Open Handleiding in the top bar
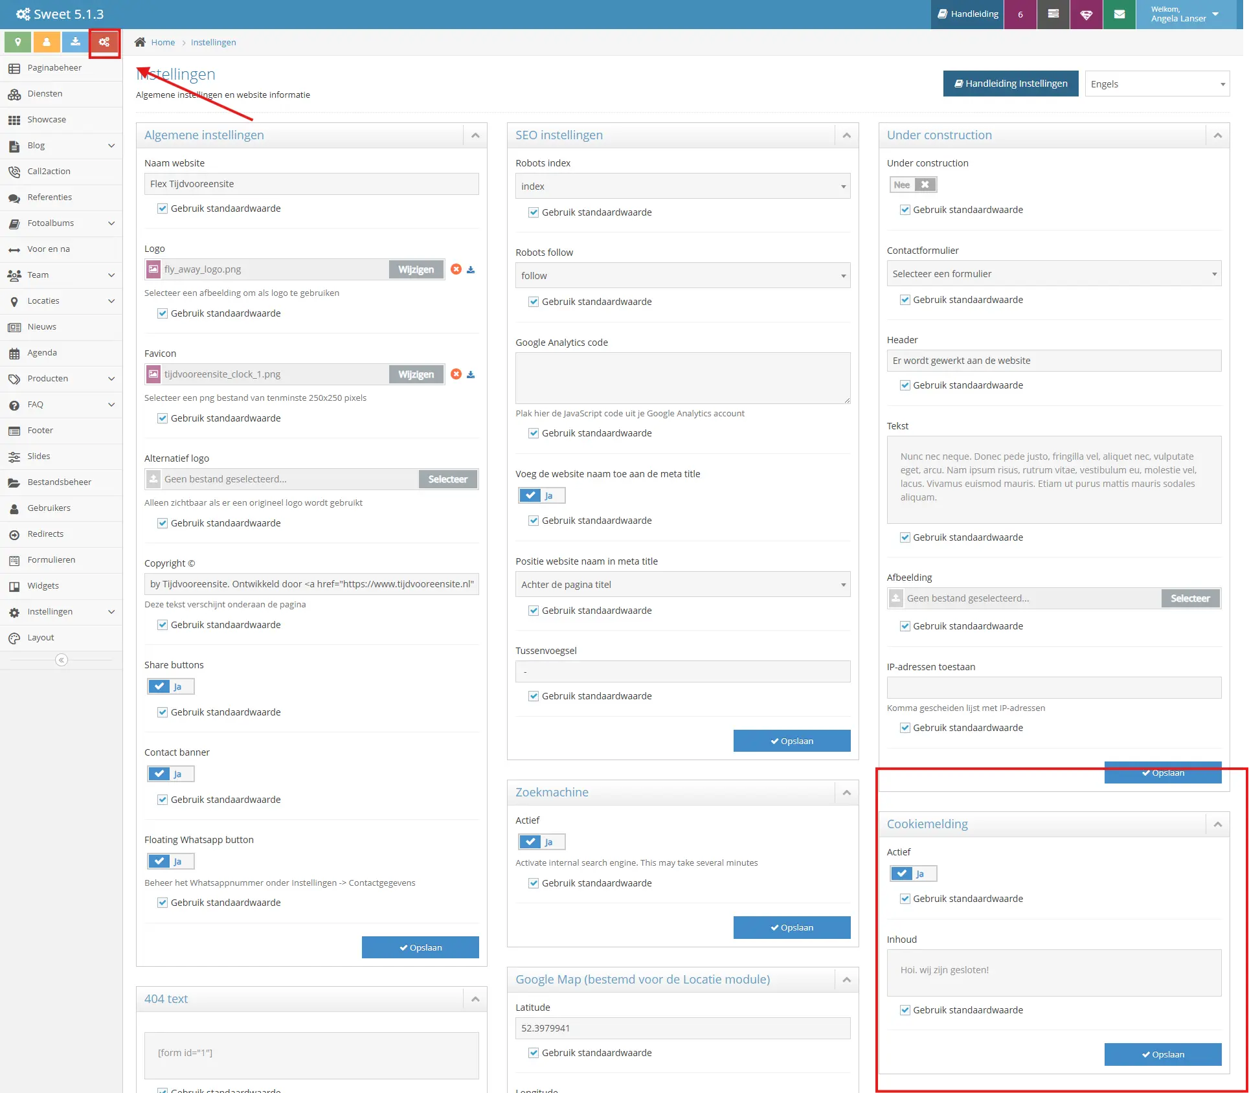The width and height of the screenshot is (1249, 1093). [968, 14]
